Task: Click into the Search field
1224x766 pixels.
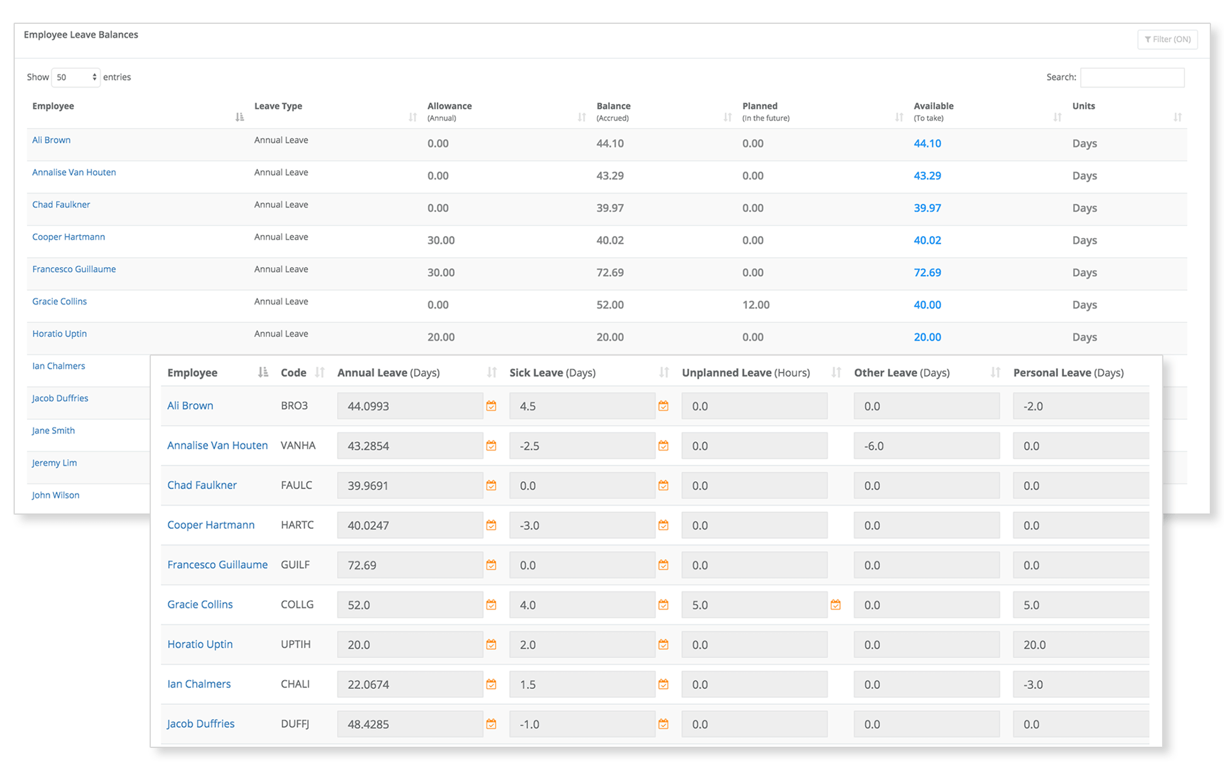Action: [x=1132, y=78]
